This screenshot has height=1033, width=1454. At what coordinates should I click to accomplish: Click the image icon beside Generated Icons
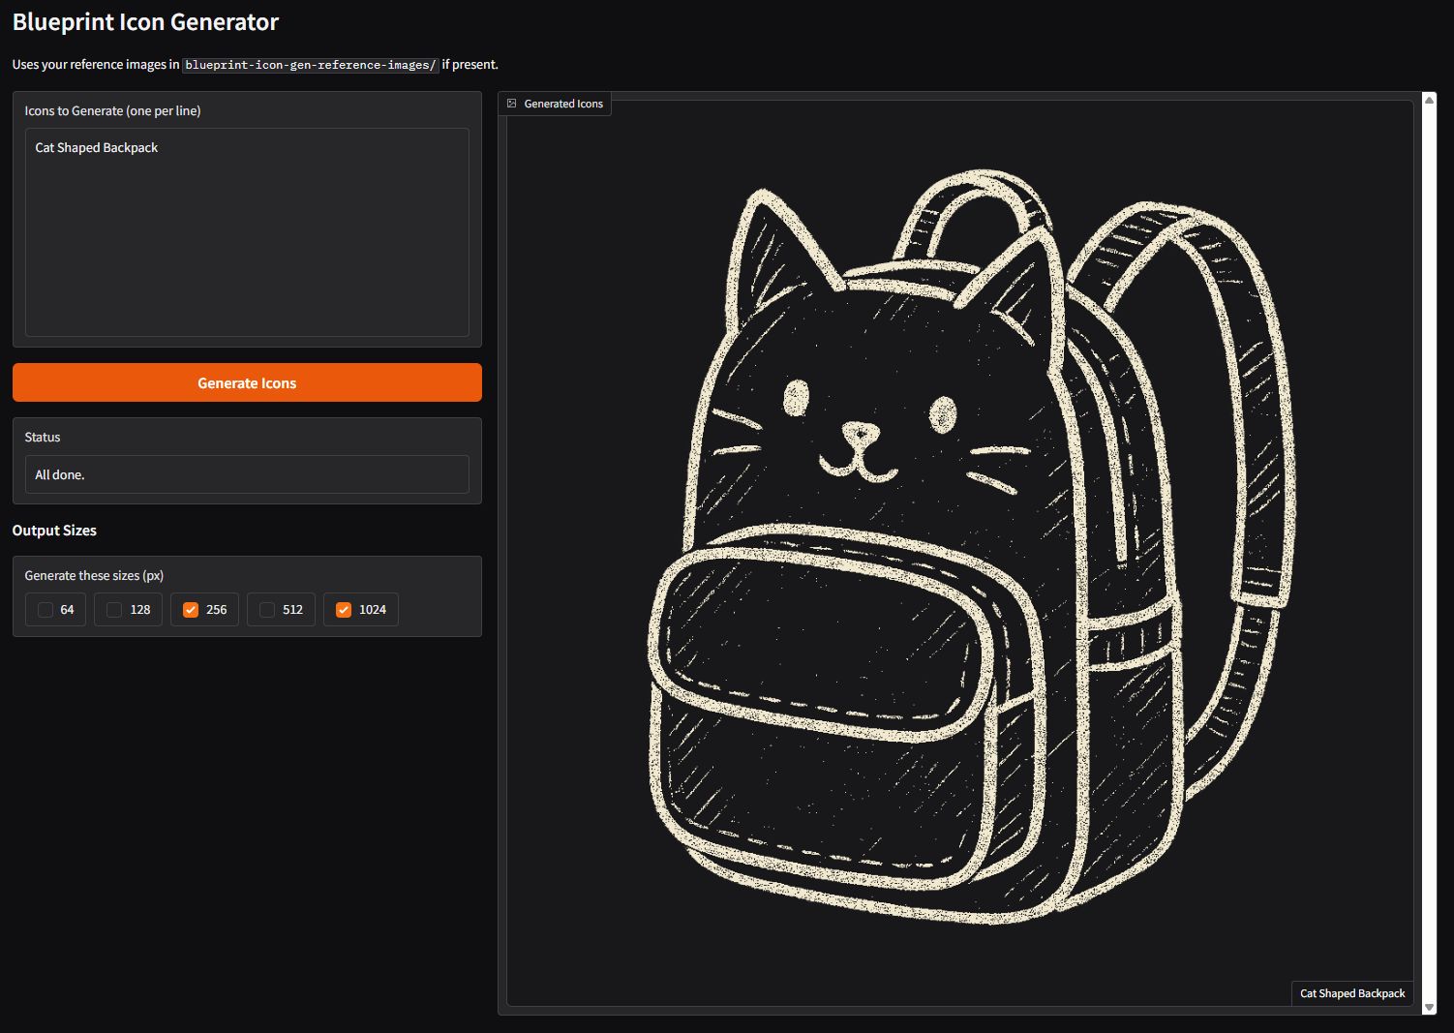[512, 104]
